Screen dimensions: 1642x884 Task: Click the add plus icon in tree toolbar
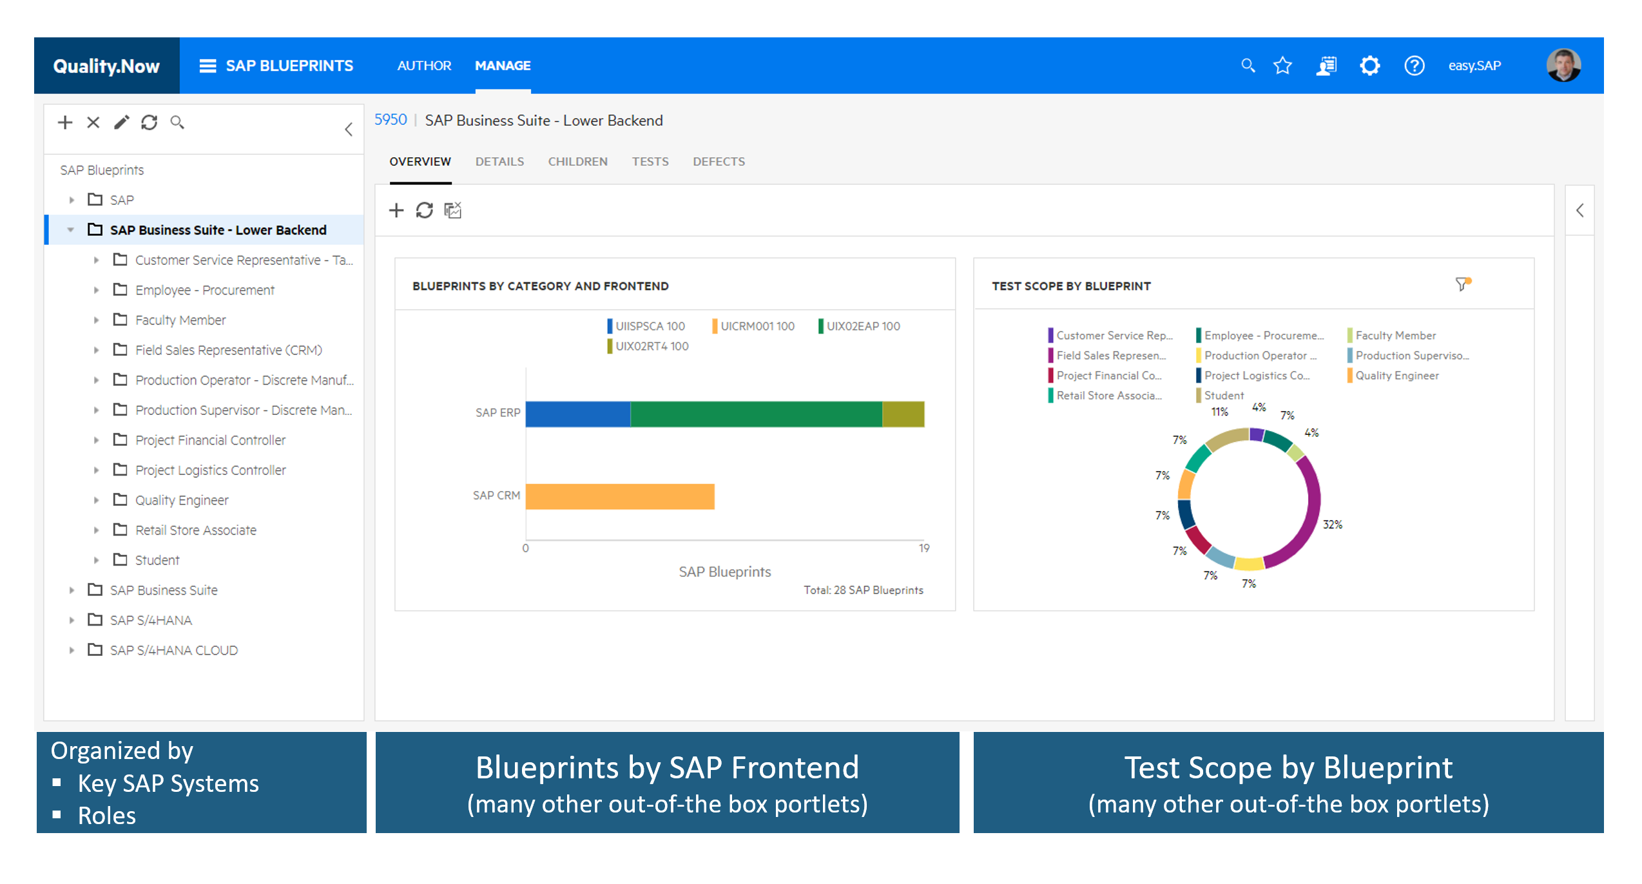coord(65,122)
